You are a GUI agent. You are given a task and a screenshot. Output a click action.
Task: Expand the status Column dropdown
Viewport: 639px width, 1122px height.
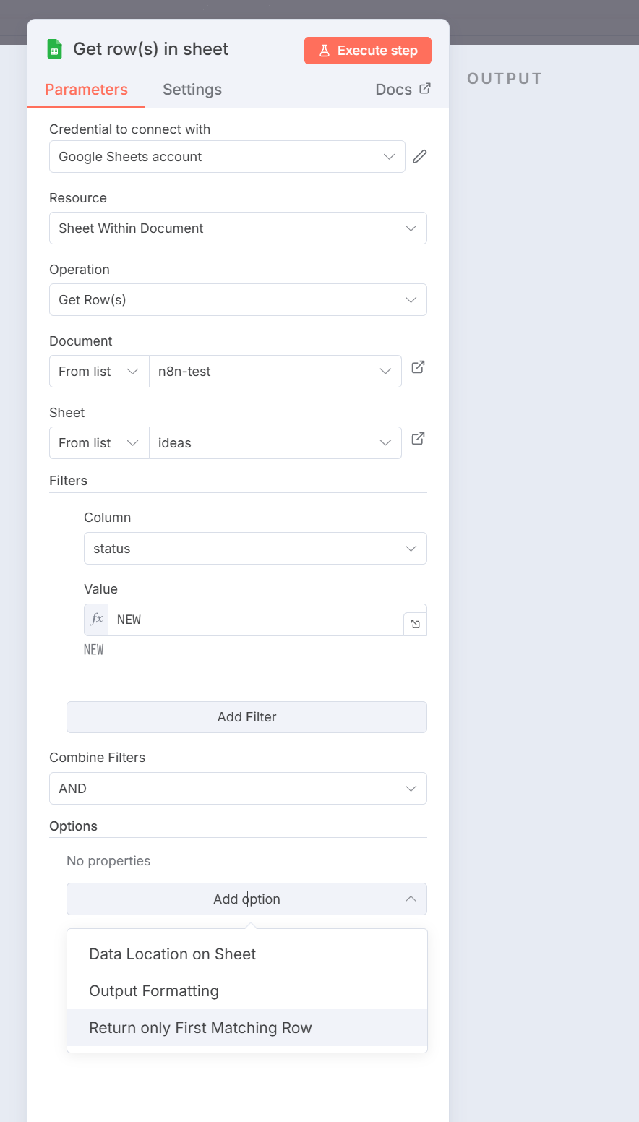[255, 549]
